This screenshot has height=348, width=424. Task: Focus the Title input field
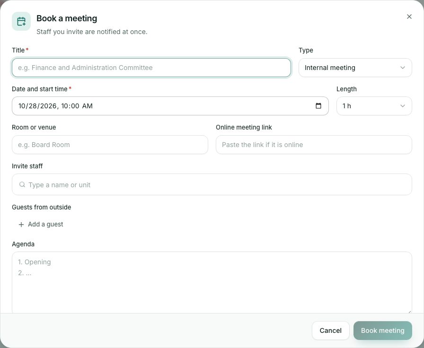151,68
